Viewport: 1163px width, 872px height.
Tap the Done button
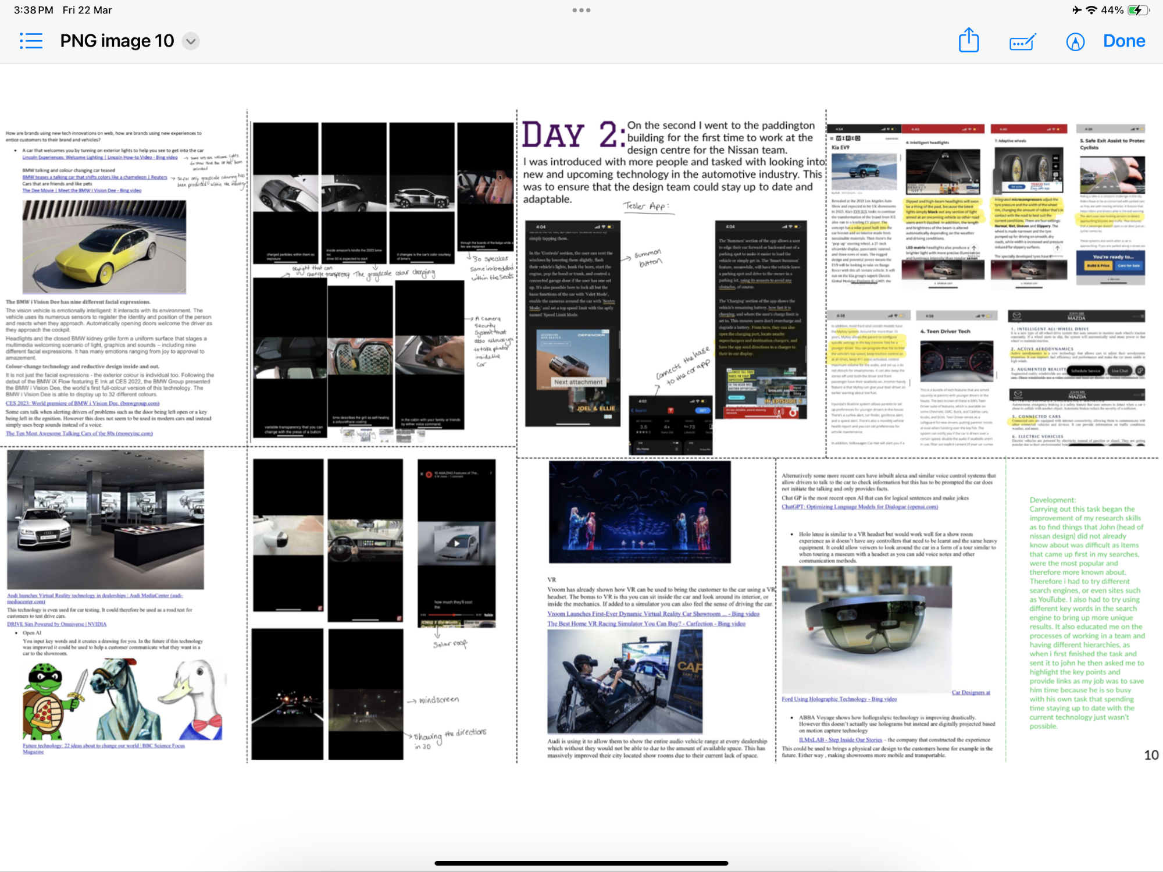click(x=1124, y=41)
